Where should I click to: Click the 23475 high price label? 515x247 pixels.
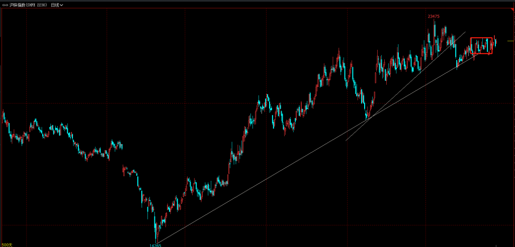click(434, 16)
